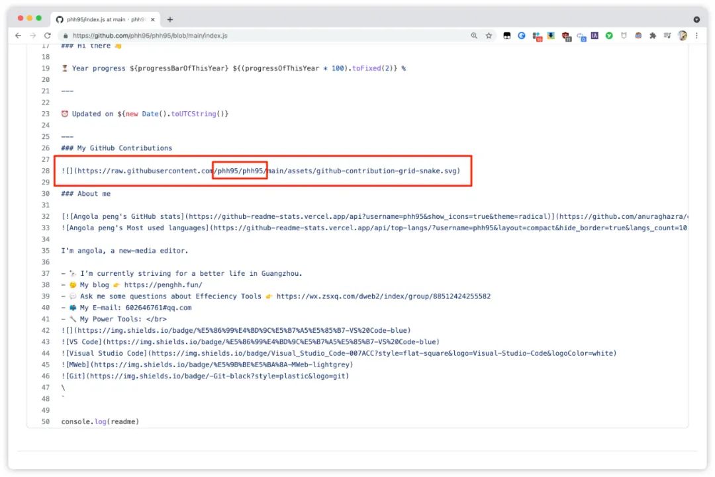Go forward in browser history
The image size is (715, 477).
click(x=33, y=36)
